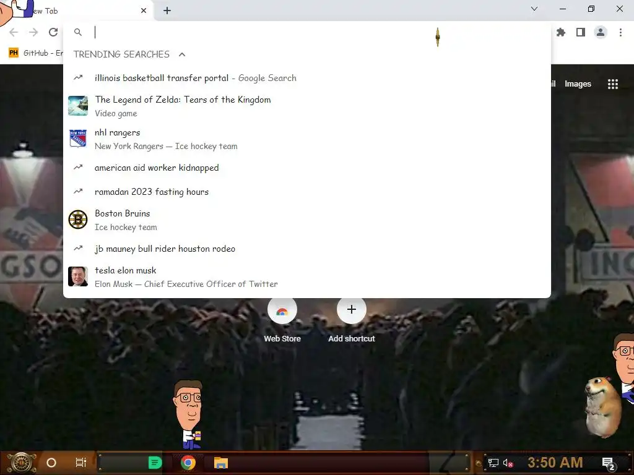Pick 'american aid worker kidnapped' suggestion
634x475 pixels.
[307, 168]
